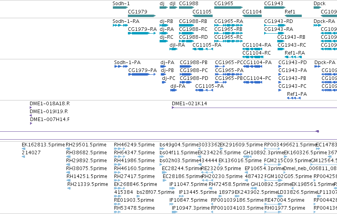Select EST RE01903.5prime glyph

click(117, 204)
